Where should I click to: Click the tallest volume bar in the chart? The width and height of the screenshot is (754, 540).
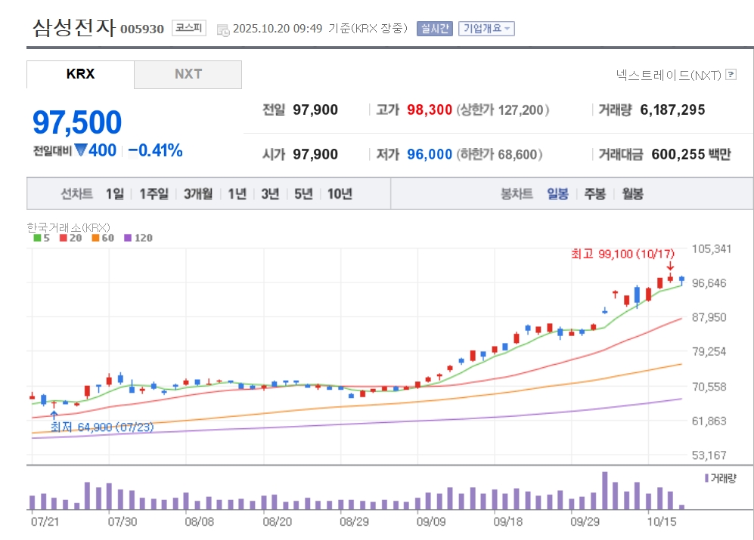tap(604, 491)
